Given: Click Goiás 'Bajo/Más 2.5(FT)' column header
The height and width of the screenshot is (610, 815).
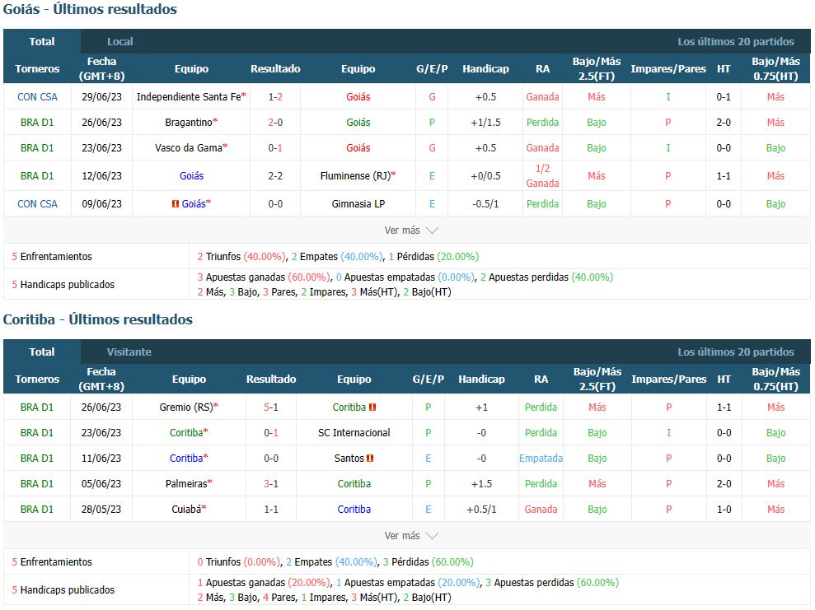Looking at the screenshot, I should [596, 69].
